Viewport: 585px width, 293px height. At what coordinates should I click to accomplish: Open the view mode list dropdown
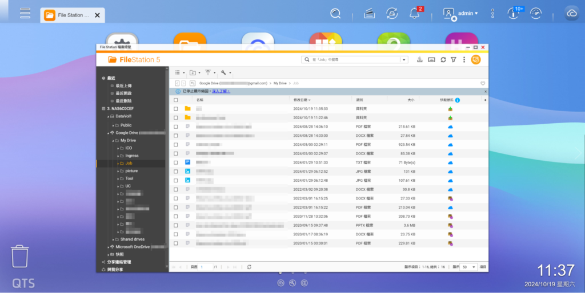179,72
